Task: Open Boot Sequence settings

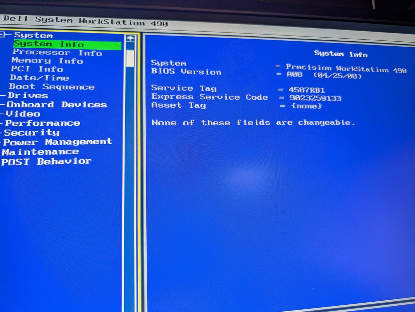Action: (x=52, y=87)
